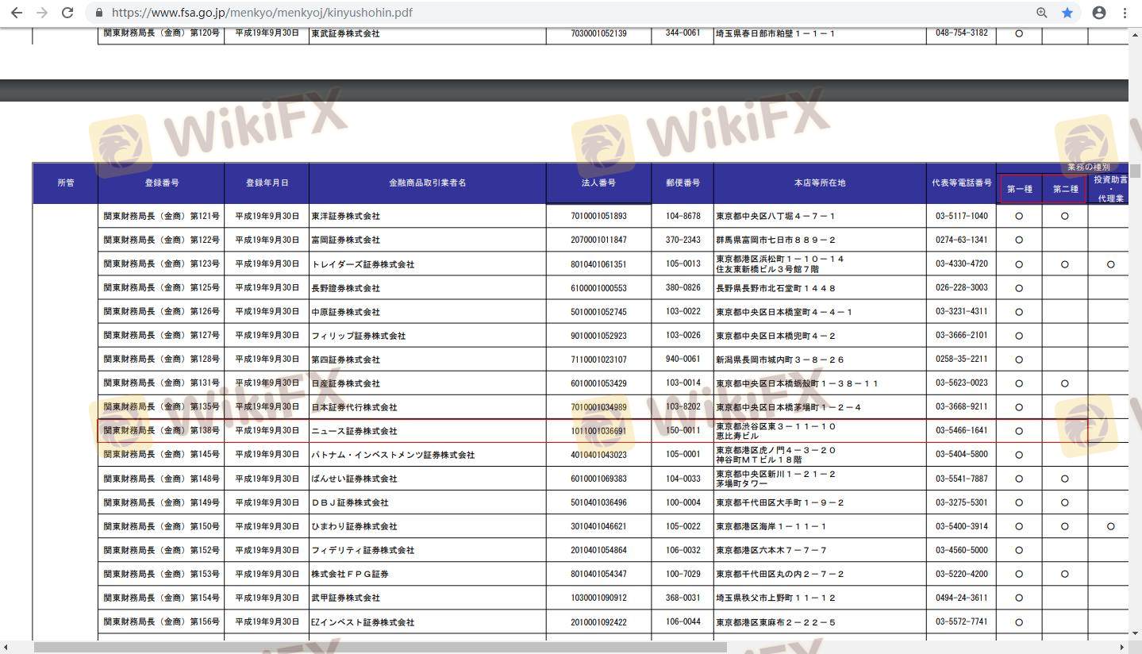Click registration number 関東財務局長（金商）第138号
This screenshot has height=654, width=1142.
coord(161,430)
